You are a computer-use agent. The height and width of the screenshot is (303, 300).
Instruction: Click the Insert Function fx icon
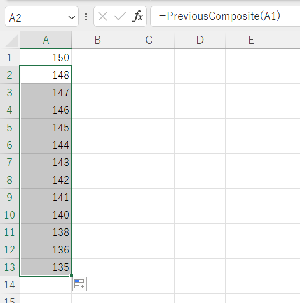click(138, 16)
